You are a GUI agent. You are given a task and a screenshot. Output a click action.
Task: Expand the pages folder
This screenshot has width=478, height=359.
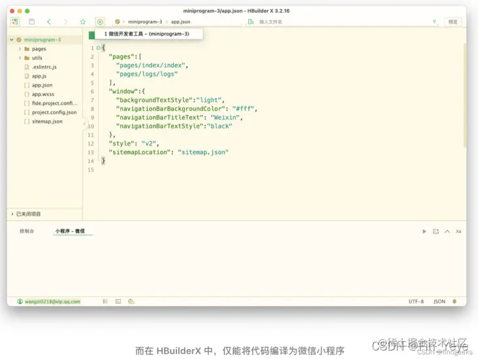(20, 49)
